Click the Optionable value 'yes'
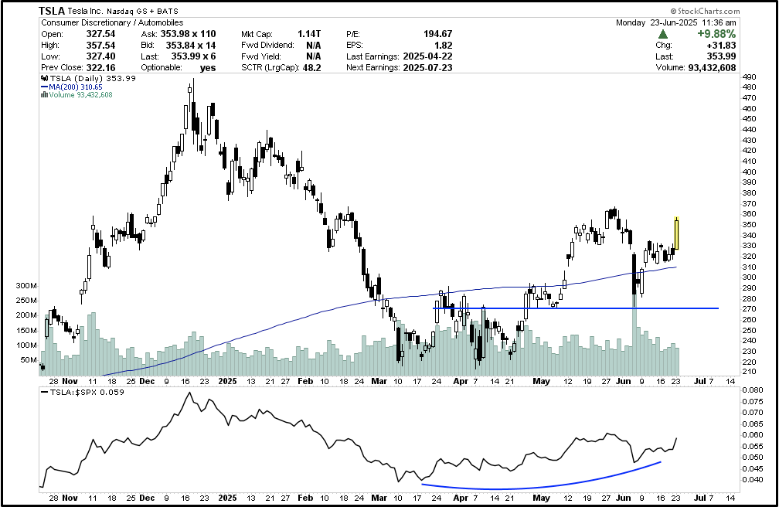The height and width of the screenshot is (507, 779). coord(208,67)
